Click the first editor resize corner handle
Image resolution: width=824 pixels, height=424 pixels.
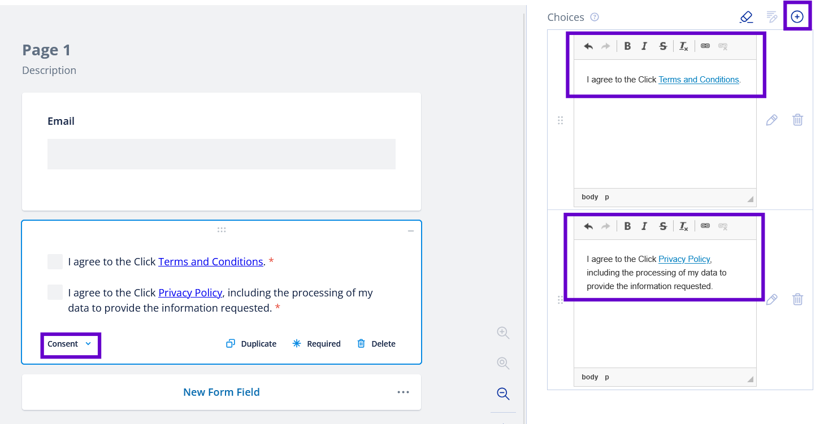[751, 199]
